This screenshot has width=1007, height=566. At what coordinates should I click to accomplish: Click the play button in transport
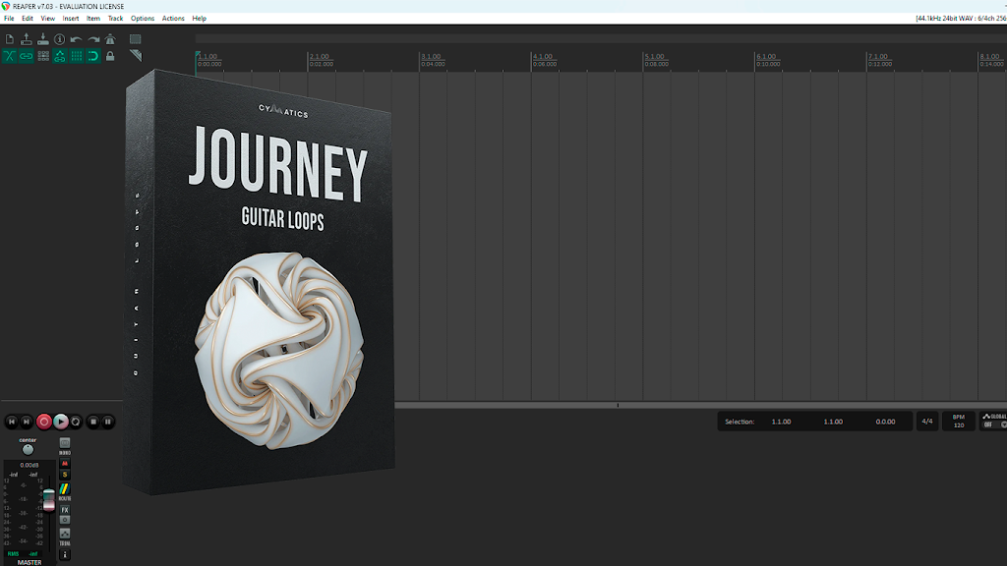point(60,422)
